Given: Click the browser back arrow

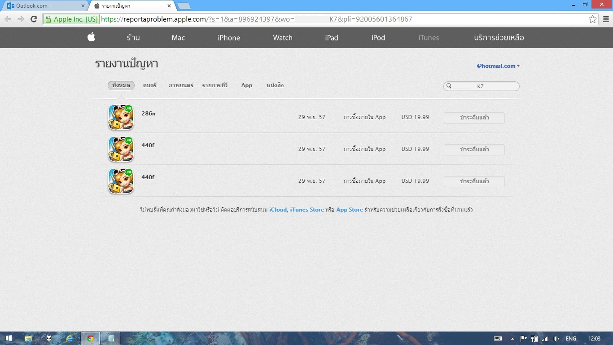Looking at the screenshot, I should tap(8, 19).
